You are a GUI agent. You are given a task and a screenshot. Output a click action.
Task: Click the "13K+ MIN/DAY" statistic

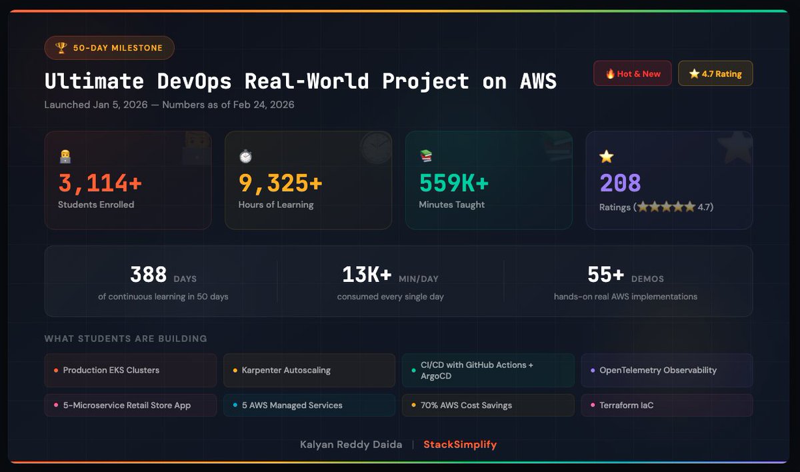click(391, 275)
